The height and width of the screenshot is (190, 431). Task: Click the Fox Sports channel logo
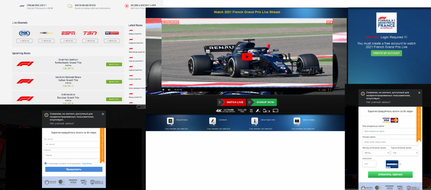point(24,33)
